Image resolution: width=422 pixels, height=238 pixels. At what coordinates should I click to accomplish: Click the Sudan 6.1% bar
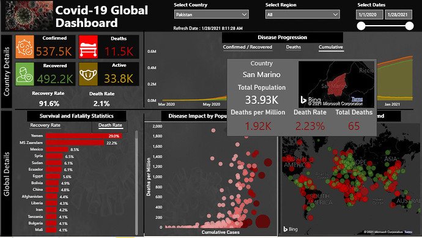pos(54,163)
